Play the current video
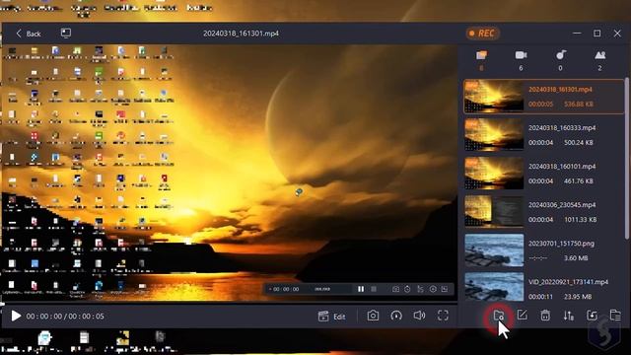Screen dimensions: 631x355 click(x=16, y=316)
